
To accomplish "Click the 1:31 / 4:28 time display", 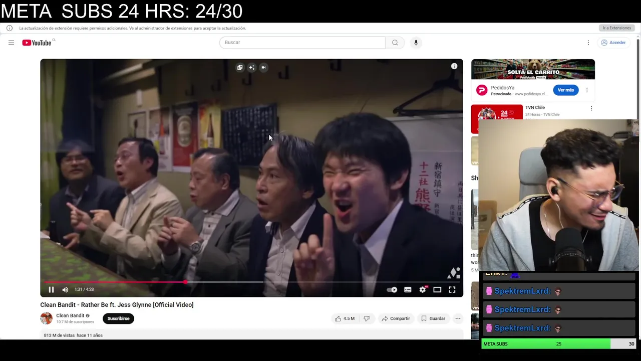I will (x=84, y=289).
